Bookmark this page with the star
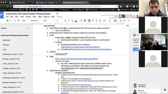 [117, 7]
